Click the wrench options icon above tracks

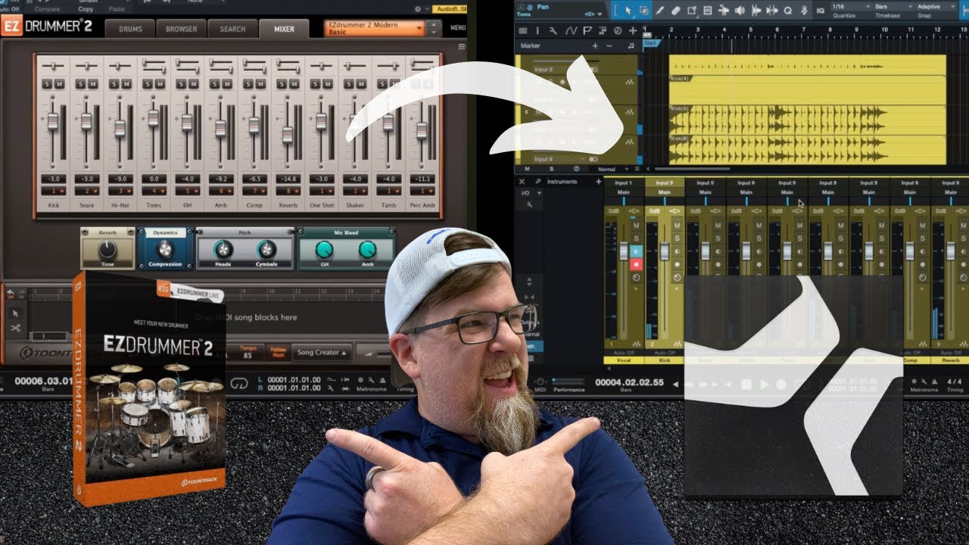[x=553, y=31]
